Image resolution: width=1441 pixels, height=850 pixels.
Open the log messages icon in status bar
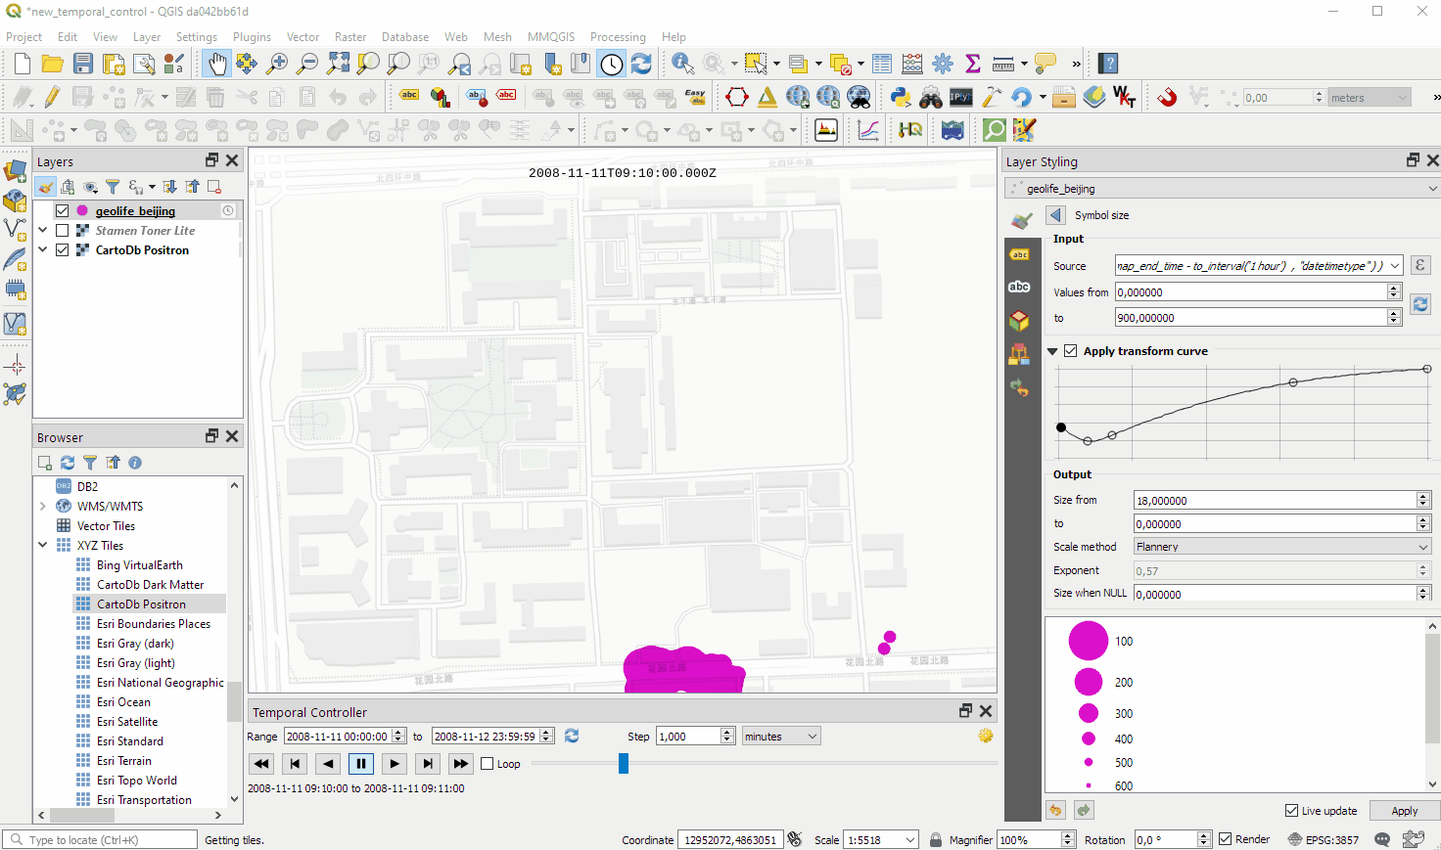pyautogui.click(x=1382, y=839)
